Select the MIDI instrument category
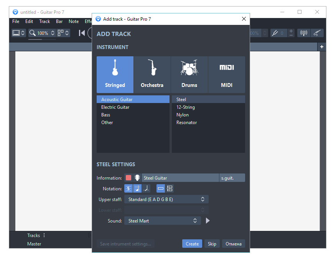 pyautogui.click(x=226, y=75)
